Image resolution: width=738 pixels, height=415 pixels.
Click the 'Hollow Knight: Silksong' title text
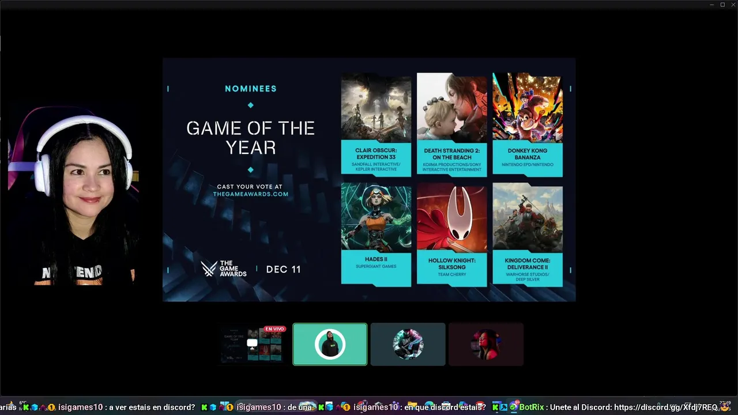pyautogui.click(x=452, y=264)
